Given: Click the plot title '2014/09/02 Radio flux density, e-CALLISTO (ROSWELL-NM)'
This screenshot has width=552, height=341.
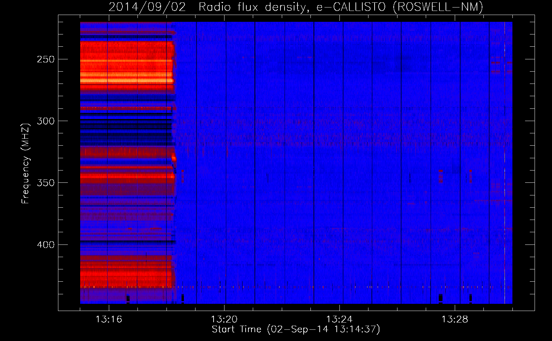Looking at the screenshot, I should pos(296,7).
